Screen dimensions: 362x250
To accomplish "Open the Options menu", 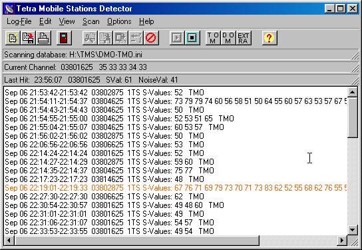I will coord(119,21).
